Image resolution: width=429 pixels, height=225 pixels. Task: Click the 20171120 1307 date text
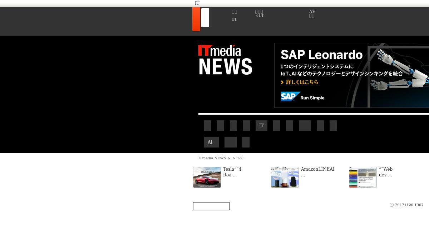click(409, 205)
